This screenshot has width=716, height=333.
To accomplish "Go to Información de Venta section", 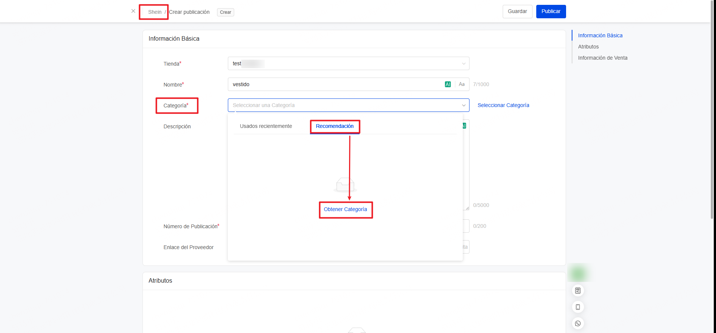I will pos(602,58).
